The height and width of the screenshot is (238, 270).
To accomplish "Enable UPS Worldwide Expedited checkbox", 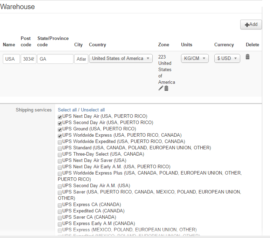I will pyautogui.click(x=60, y=142).
